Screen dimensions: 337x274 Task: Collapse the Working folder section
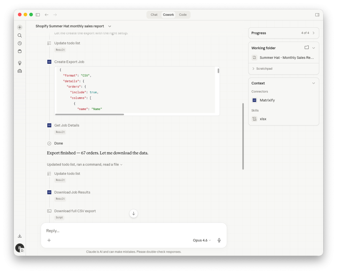[x=313, y=48]
